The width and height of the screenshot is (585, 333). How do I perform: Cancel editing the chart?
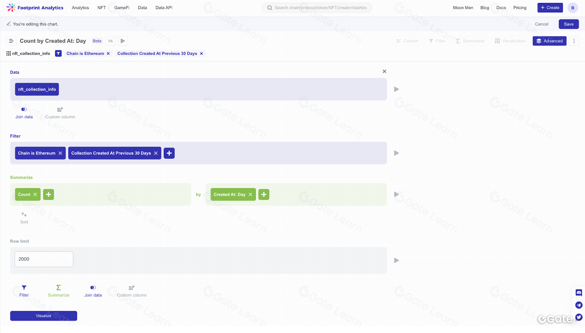click(541, 24)
